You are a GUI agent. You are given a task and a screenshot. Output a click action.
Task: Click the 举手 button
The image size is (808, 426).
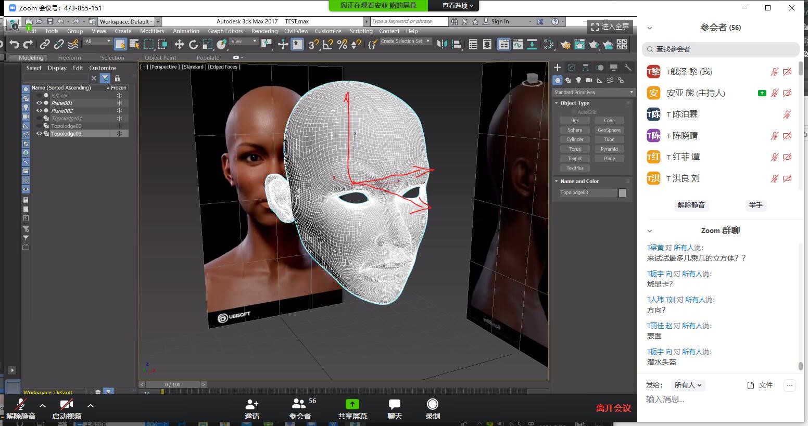pos(755,205)
